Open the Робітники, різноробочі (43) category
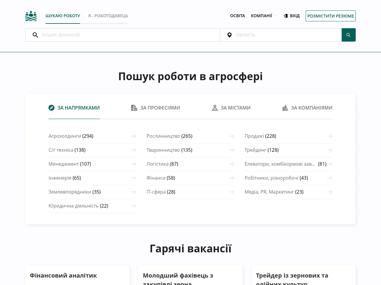Viewport: 381px width, 285px height. point(288,178)
